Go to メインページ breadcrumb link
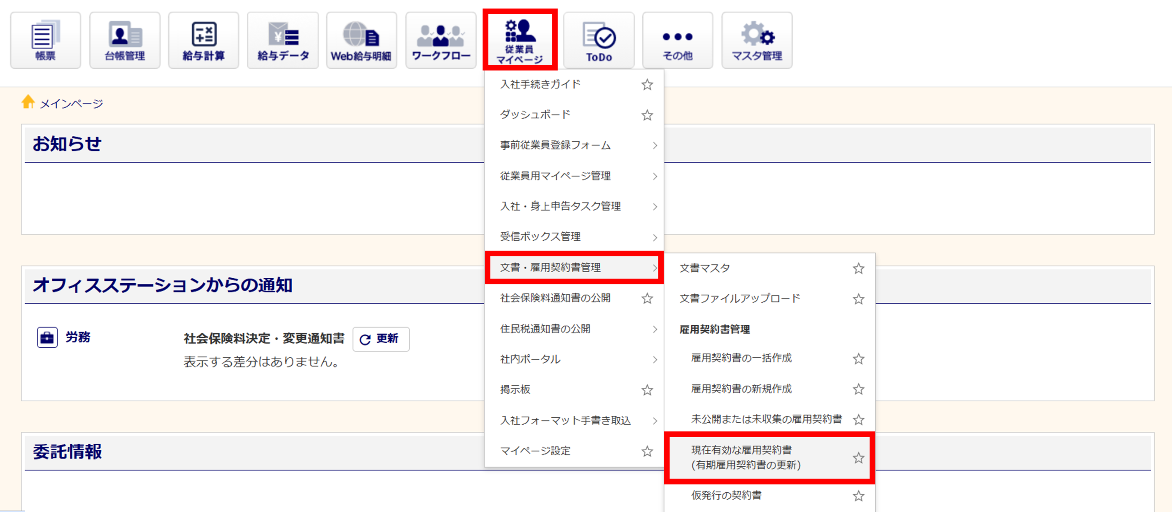This screenshot has width=1172, height=512. tap(71, 104)
